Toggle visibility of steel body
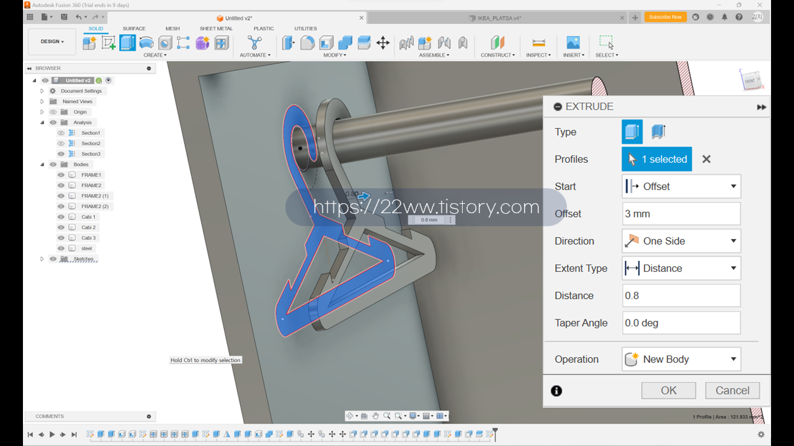This screenshot has height=446, width=794. (x=61, y=248)
